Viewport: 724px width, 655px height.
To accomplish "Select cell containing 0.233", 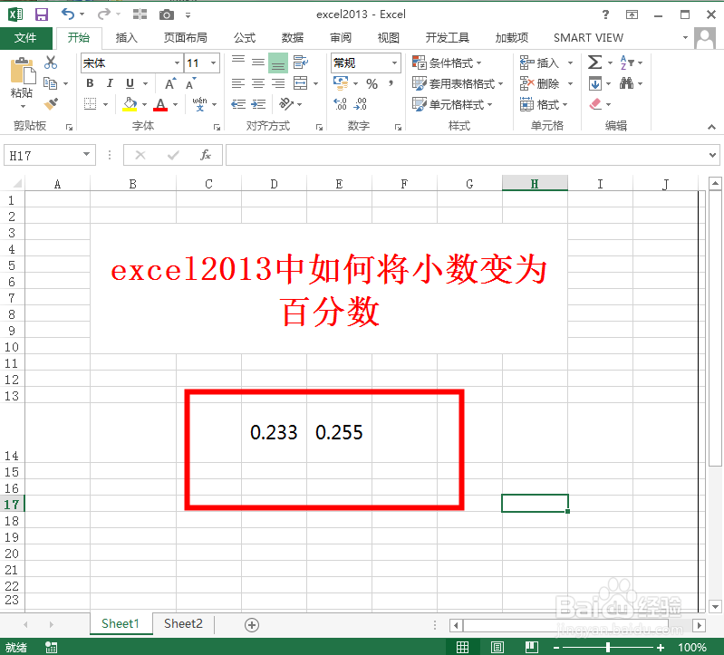I will tap(274, 432).
